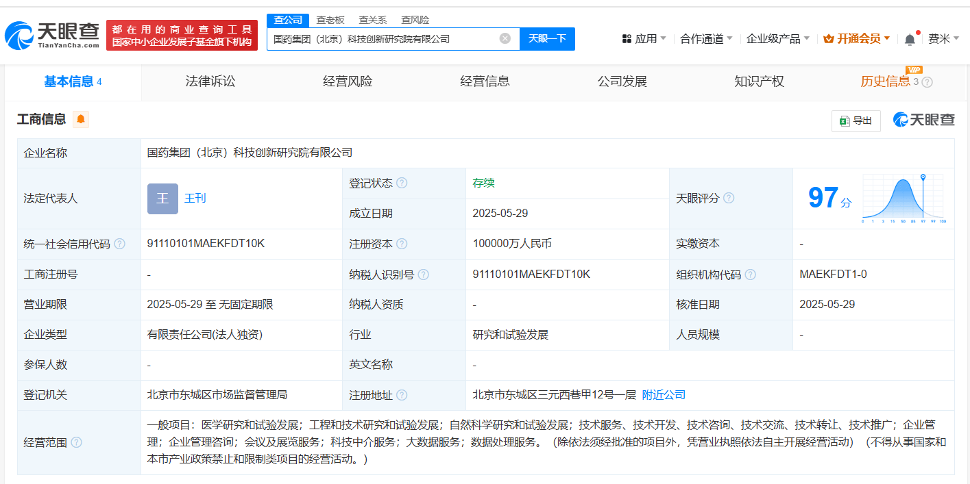This screenshot has width=970, height=484.
Task: Open legal representative 王刊 link
Action: pyautogui.click(x=195, y=199)
